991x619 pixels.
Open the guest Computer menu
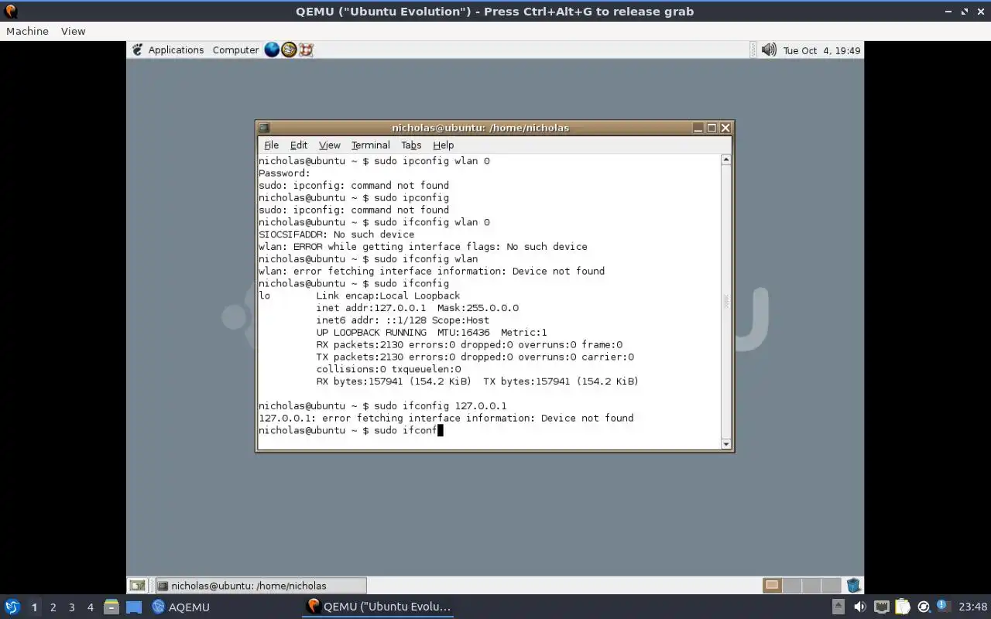235,50
